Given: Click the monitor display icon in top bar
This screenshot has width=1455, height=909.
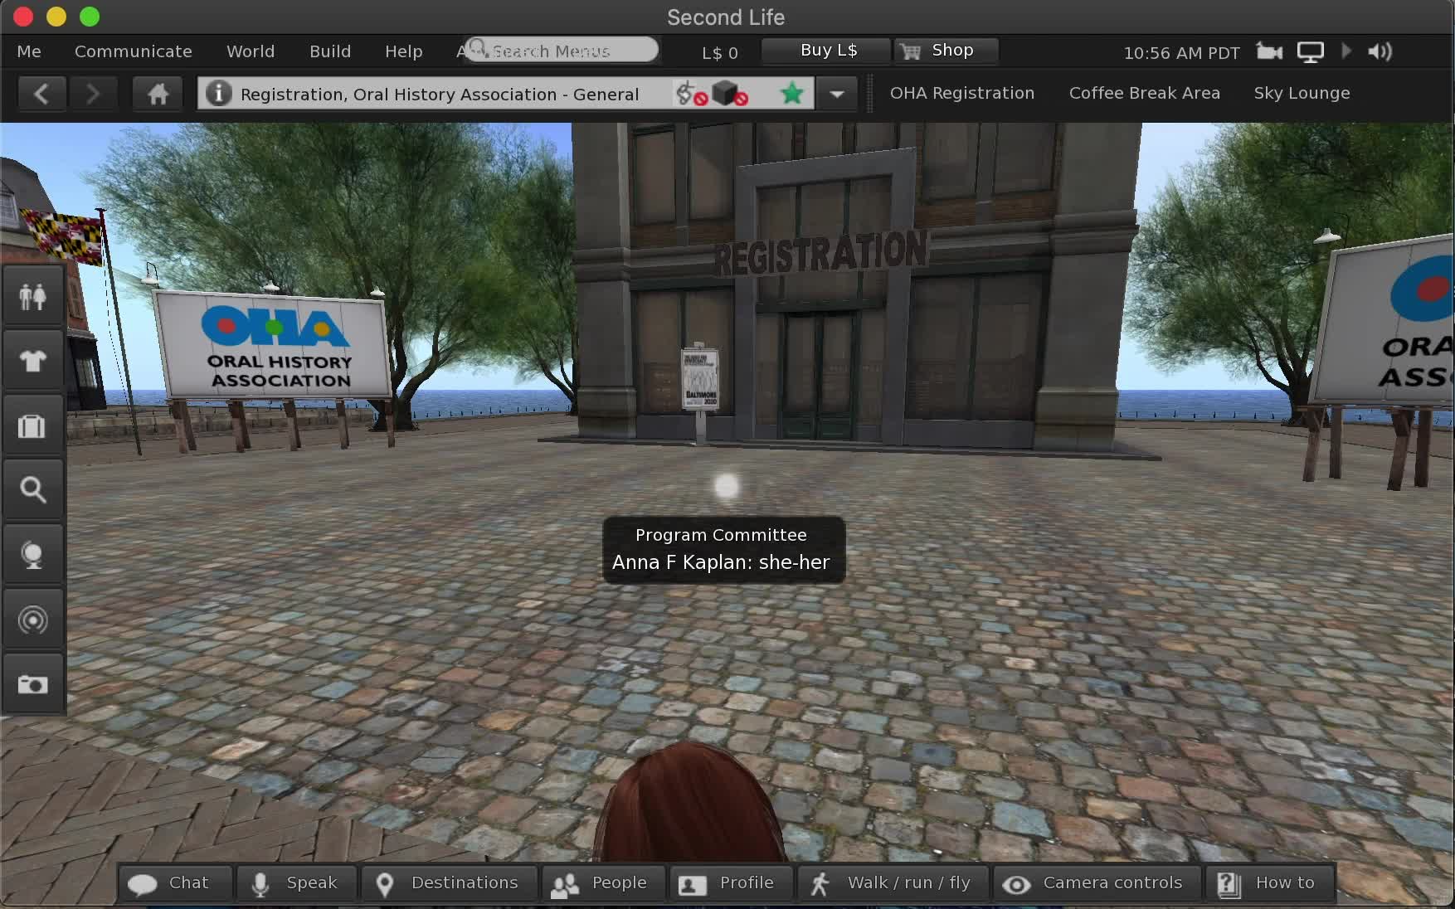Looking at the screenshot, I should click(1311, 52).
